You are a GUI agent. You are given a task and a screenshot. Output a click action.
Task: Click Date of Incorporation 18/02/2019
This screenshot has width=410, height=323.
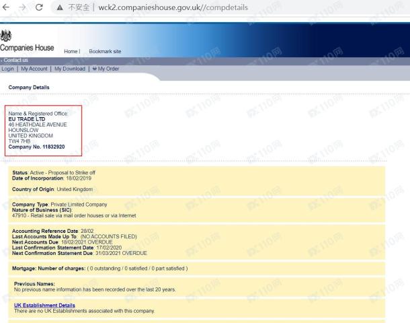52,178
